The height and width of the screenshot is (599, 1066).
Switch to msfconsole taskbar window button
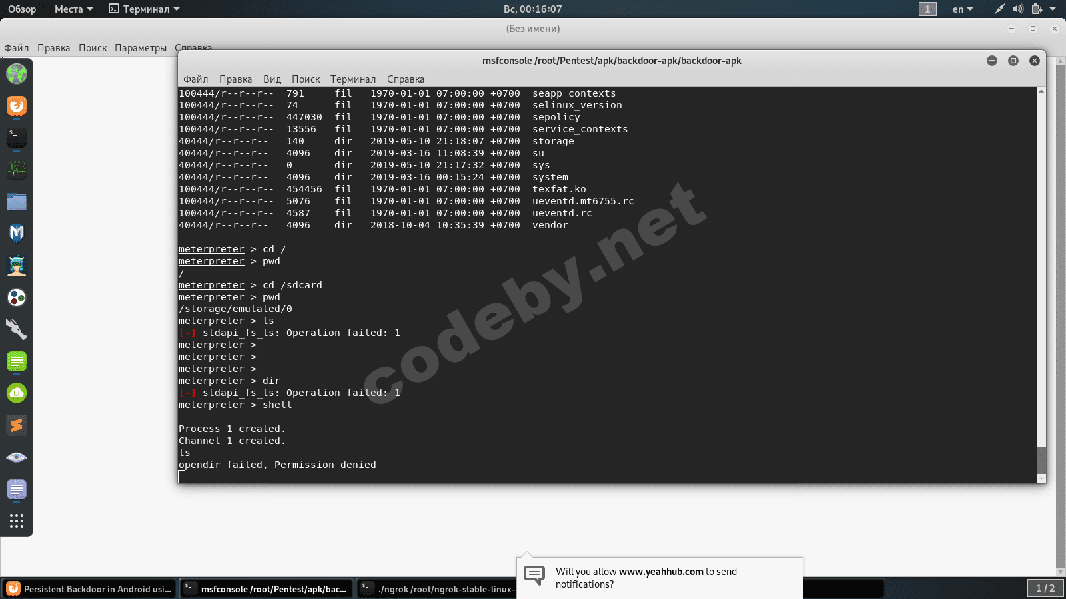[x=266, y=589]
